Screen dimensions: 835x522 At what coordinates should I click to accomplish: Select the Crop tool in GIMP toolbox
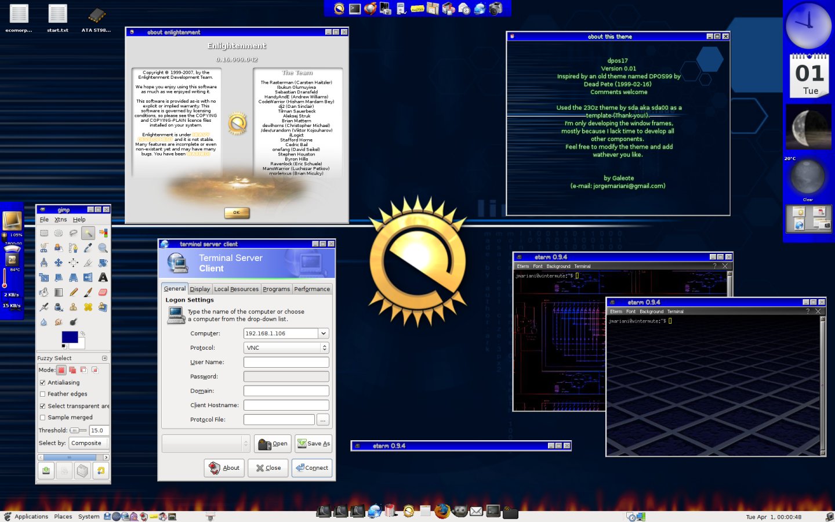88,262
